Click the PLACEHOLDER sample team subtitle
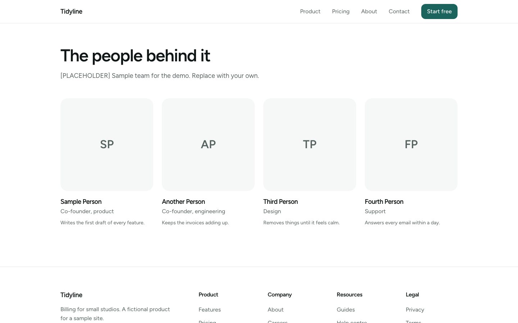 click(x=160, y=76)
